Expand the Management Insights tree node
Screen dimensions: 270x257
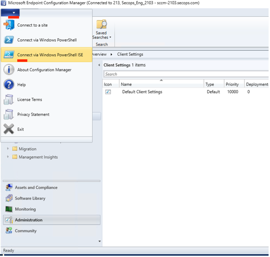[x=8, y=157]
